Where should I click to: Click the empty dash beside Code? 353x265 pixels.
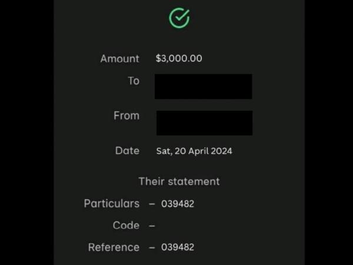click(x=152, y=226)
